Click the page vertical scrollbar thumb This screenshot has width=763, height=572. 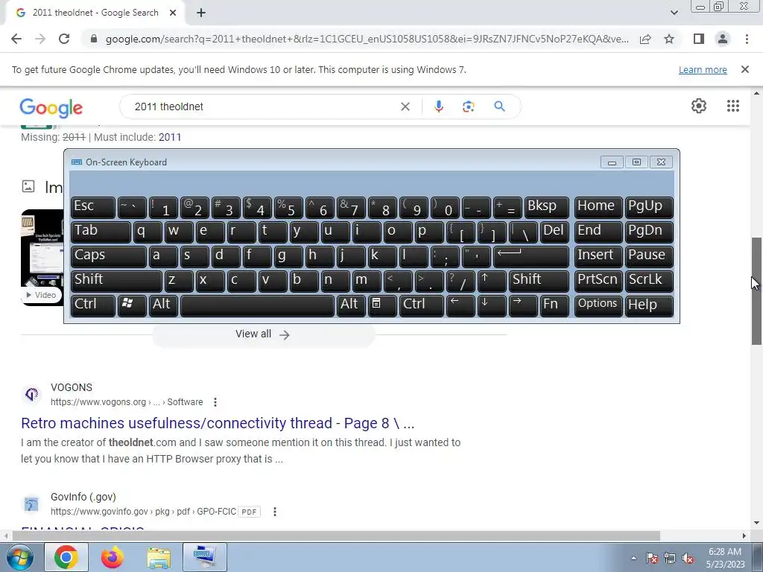756,291
